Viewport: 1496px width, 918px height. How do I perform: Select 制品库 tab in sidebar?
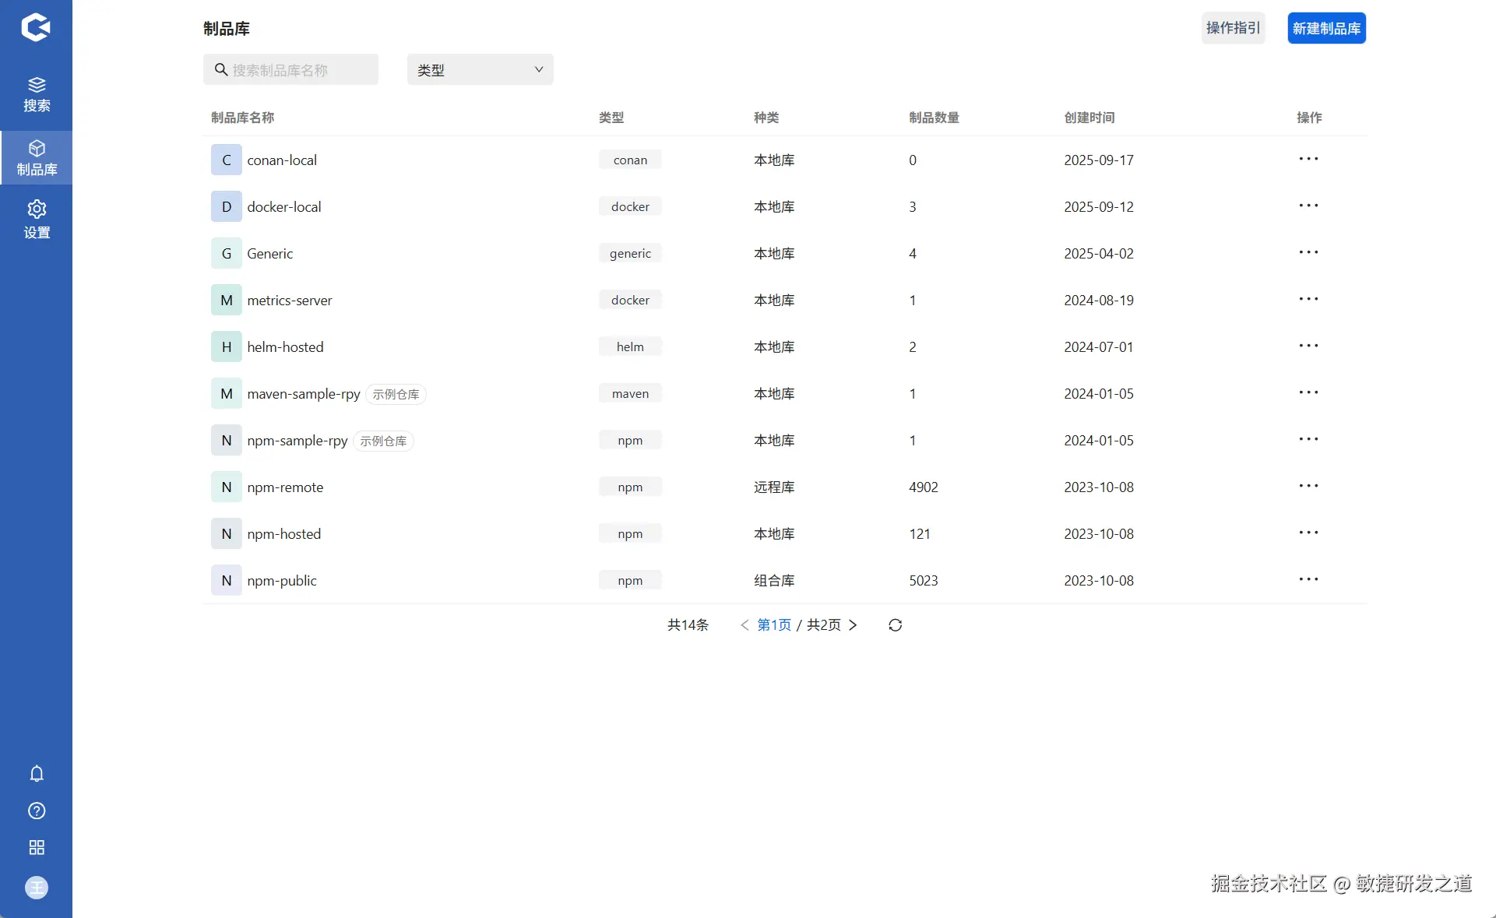(37, 158)
